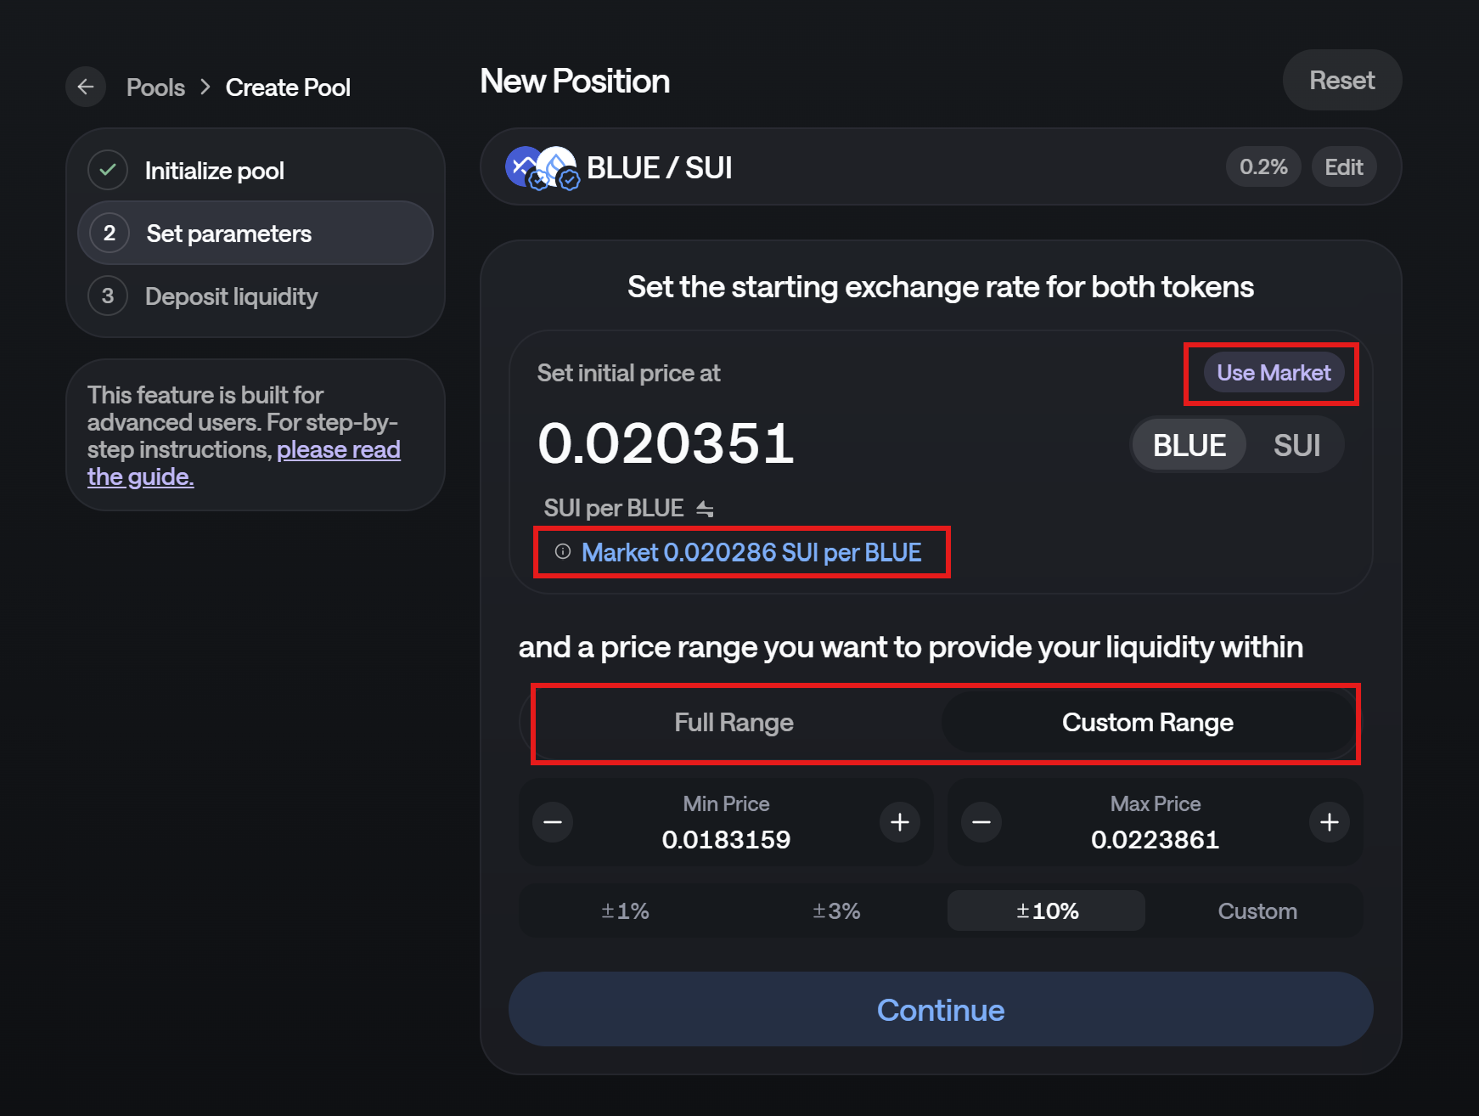Open the please read the guide link
This screenshot has width=1479, height=1116.
coord(338,450)
